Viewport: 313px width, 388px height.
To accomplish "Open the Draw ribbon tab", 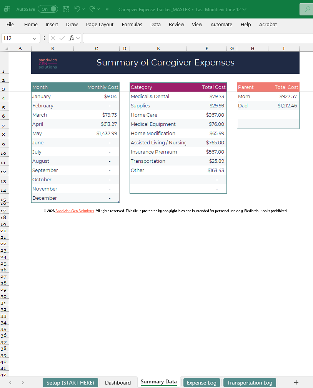I will [x=72, y=25].
